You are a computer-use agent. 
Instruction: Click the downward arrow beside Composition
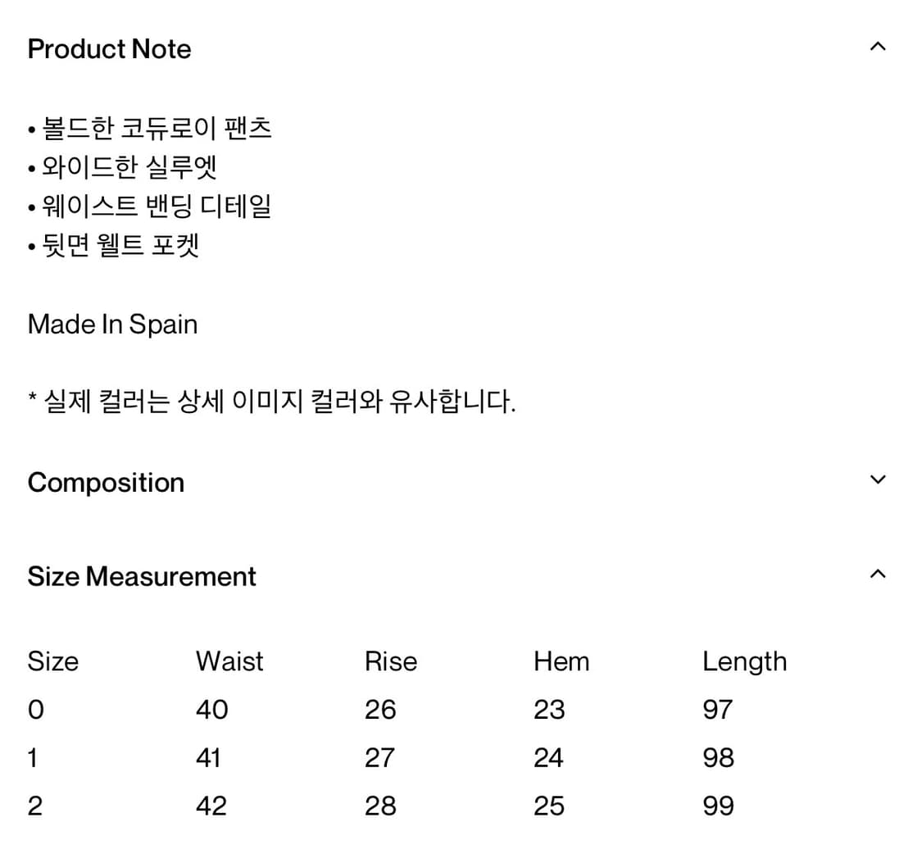click(878, 479)
